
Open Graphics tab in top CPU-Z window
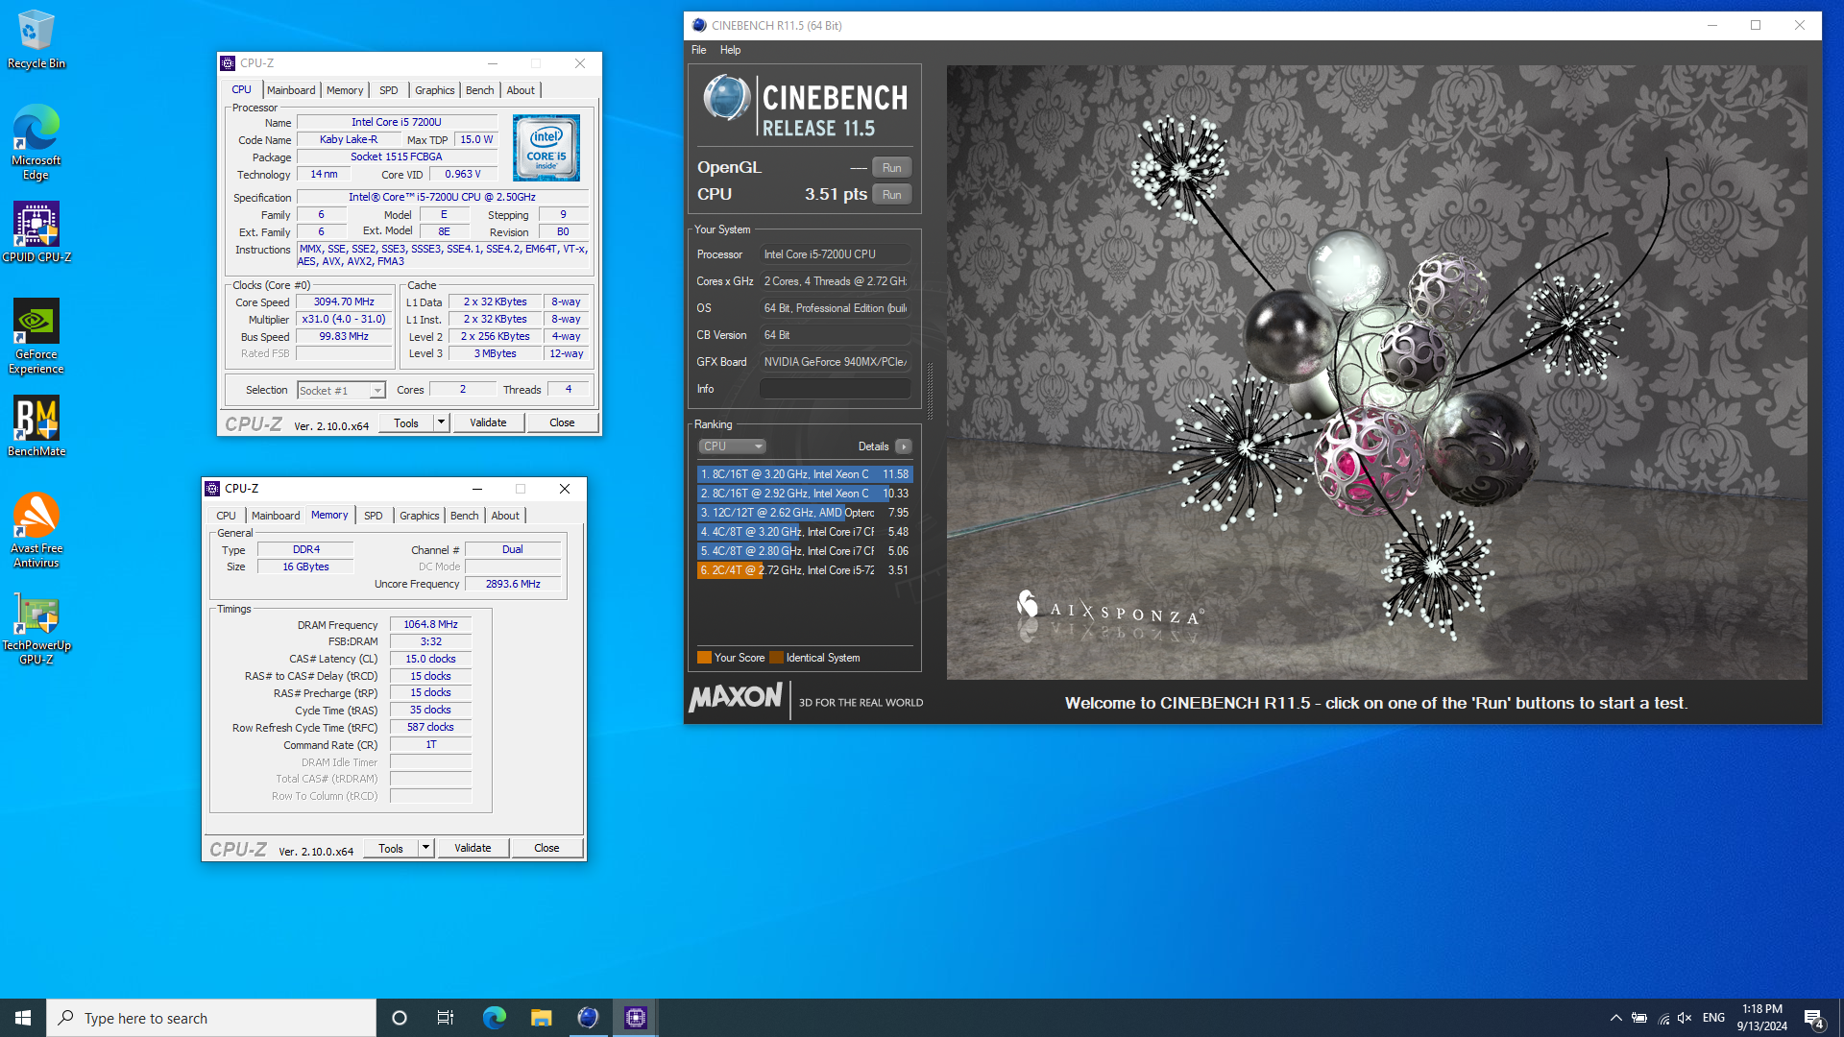coord(435,90)
